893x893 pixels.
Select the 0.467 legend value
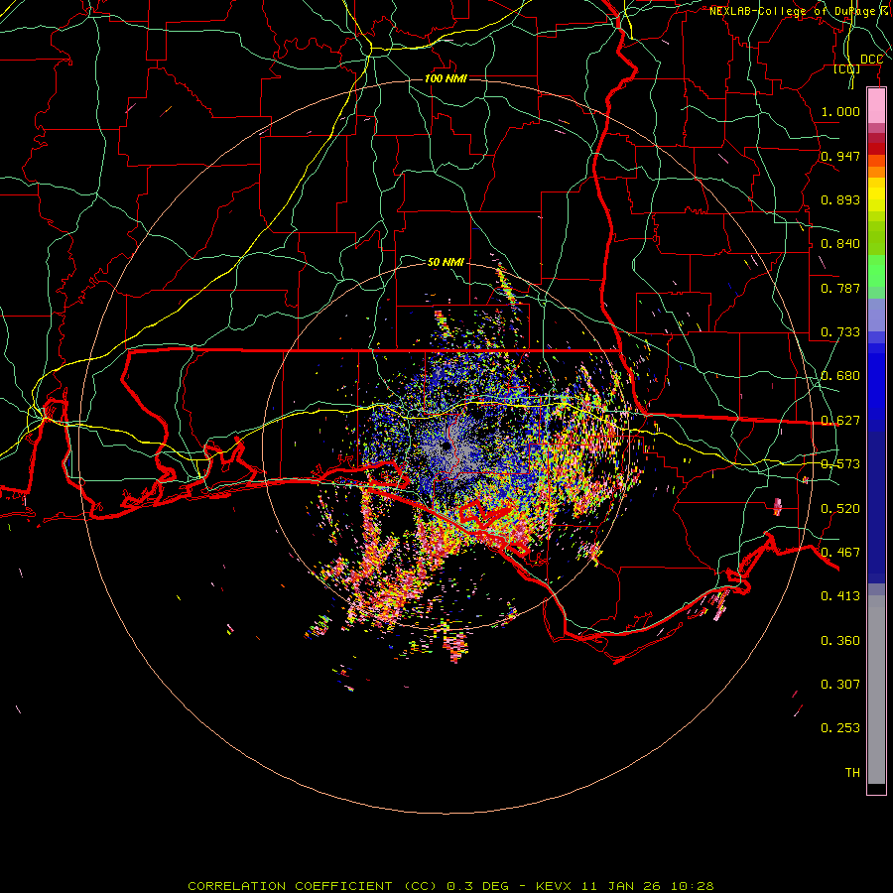[x=840, y=553]
